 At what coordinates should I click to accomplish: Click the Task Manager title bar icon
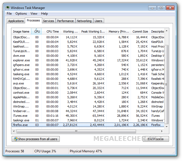click(8, 8)
